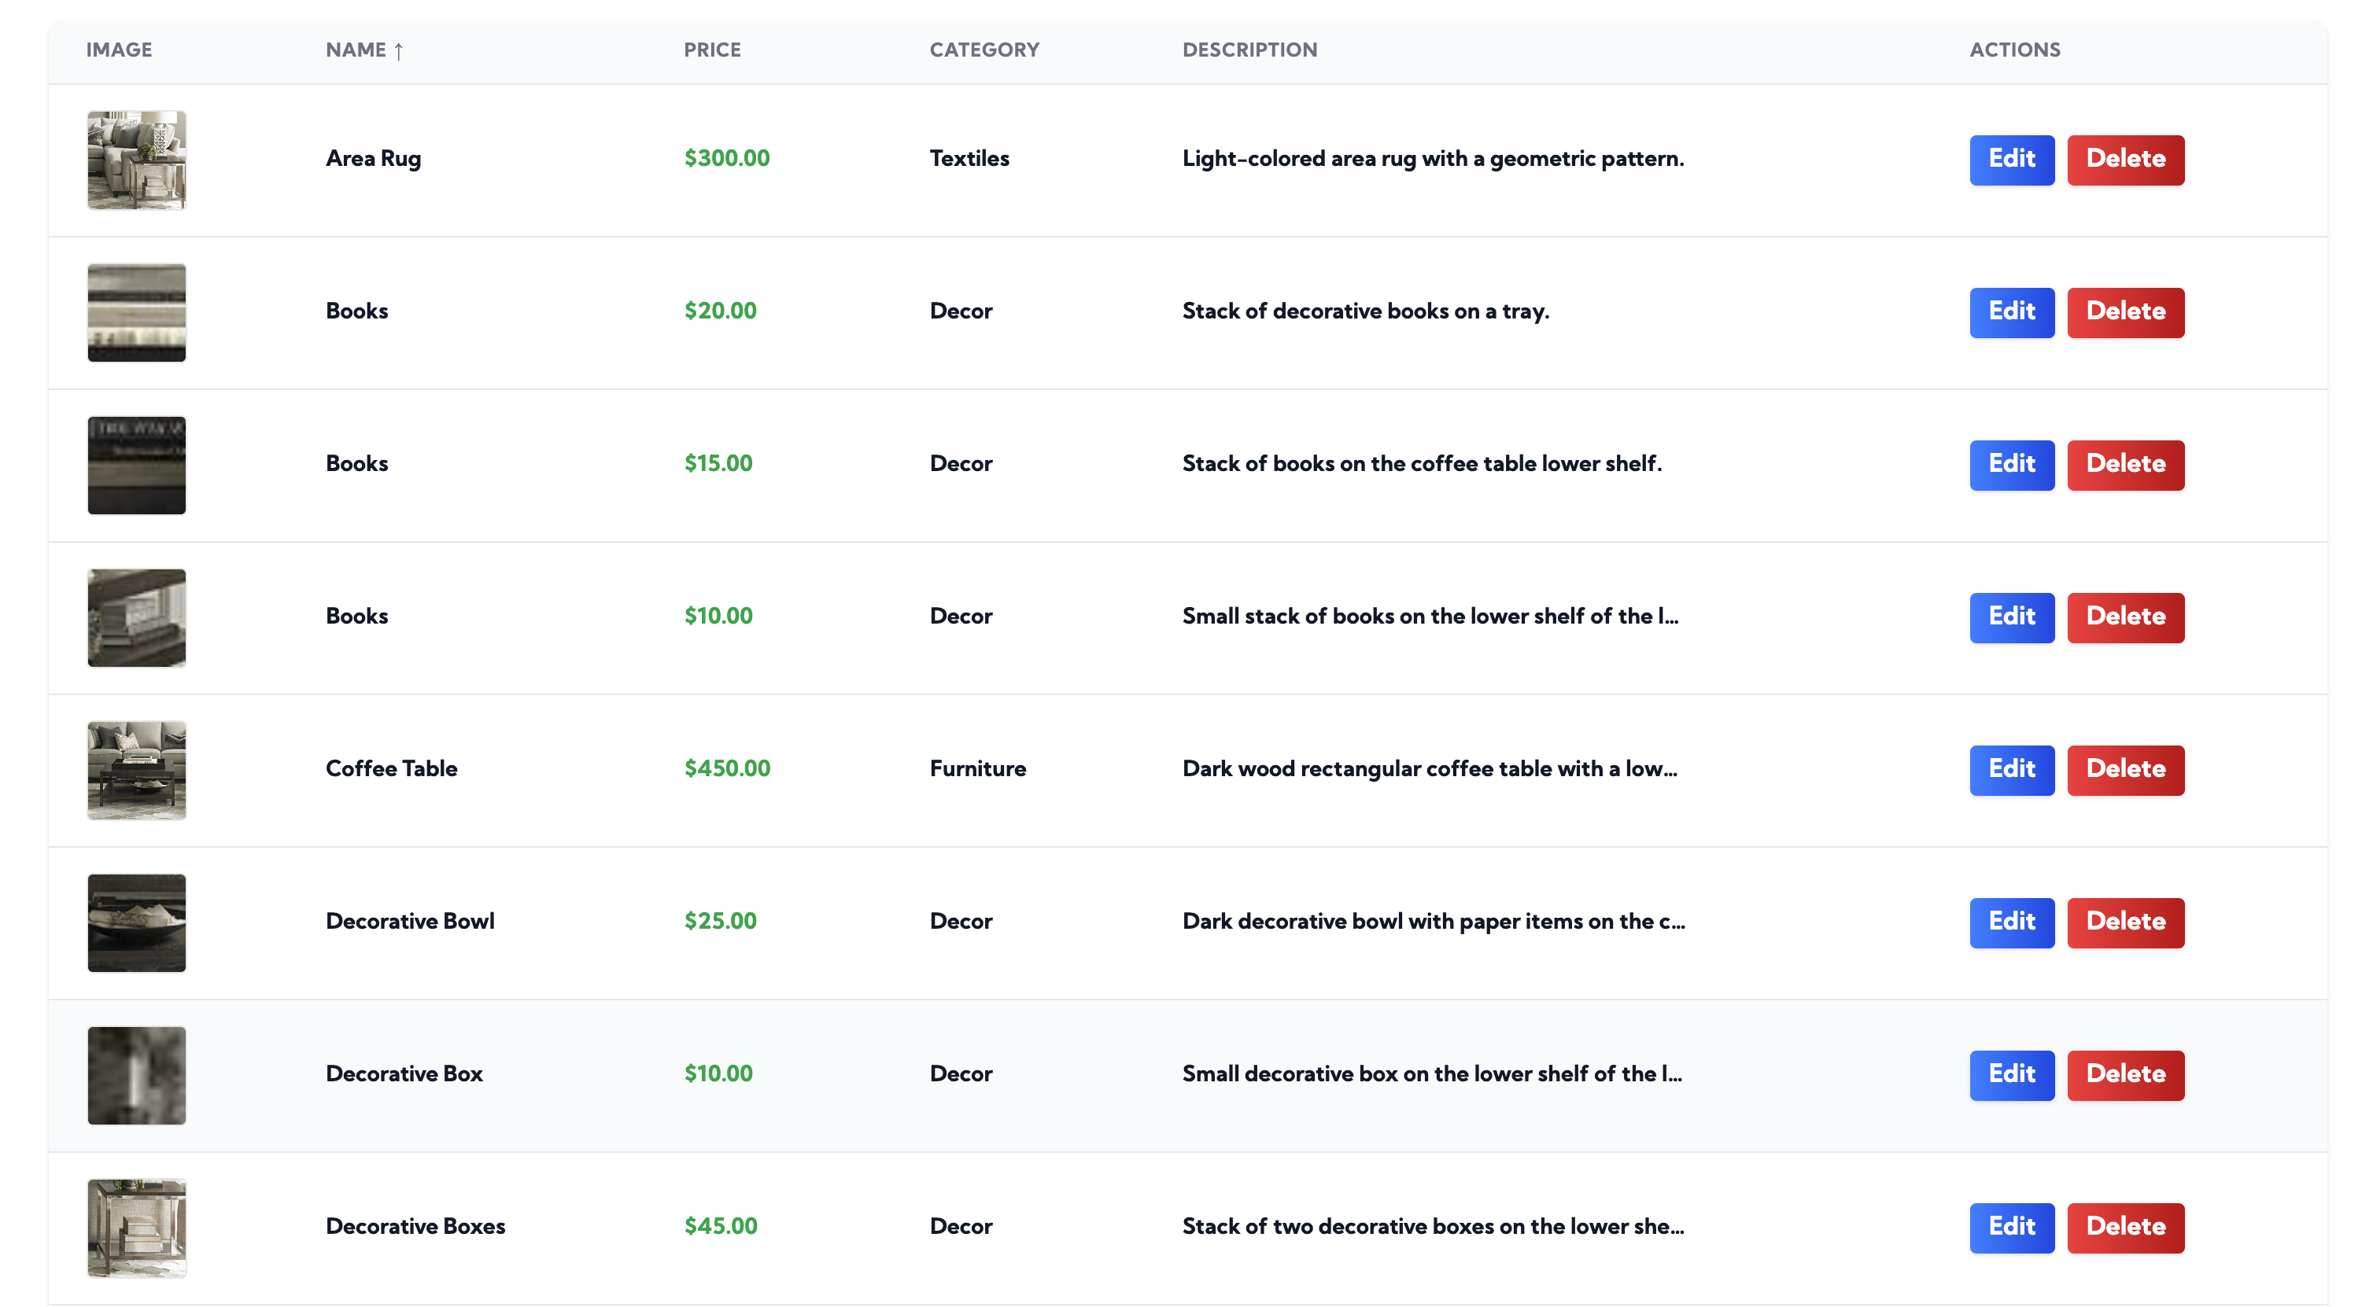
Task: Delete the $10.00 Books entry
Action: click(x=2124, y=617)
